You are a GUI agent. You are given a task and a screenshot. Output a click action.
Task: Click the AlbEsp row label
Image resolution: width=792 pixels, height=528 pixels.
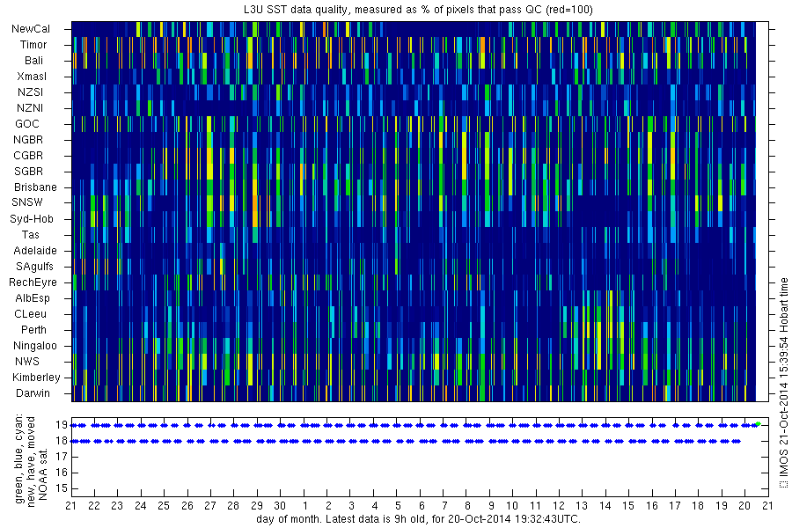(33, 298)
